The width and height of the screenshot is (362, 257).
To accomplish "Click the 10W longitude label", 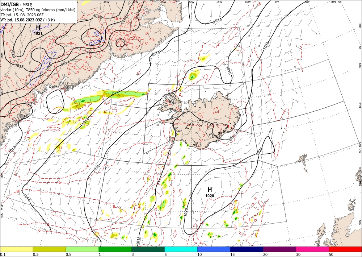I will coord(248,2).
